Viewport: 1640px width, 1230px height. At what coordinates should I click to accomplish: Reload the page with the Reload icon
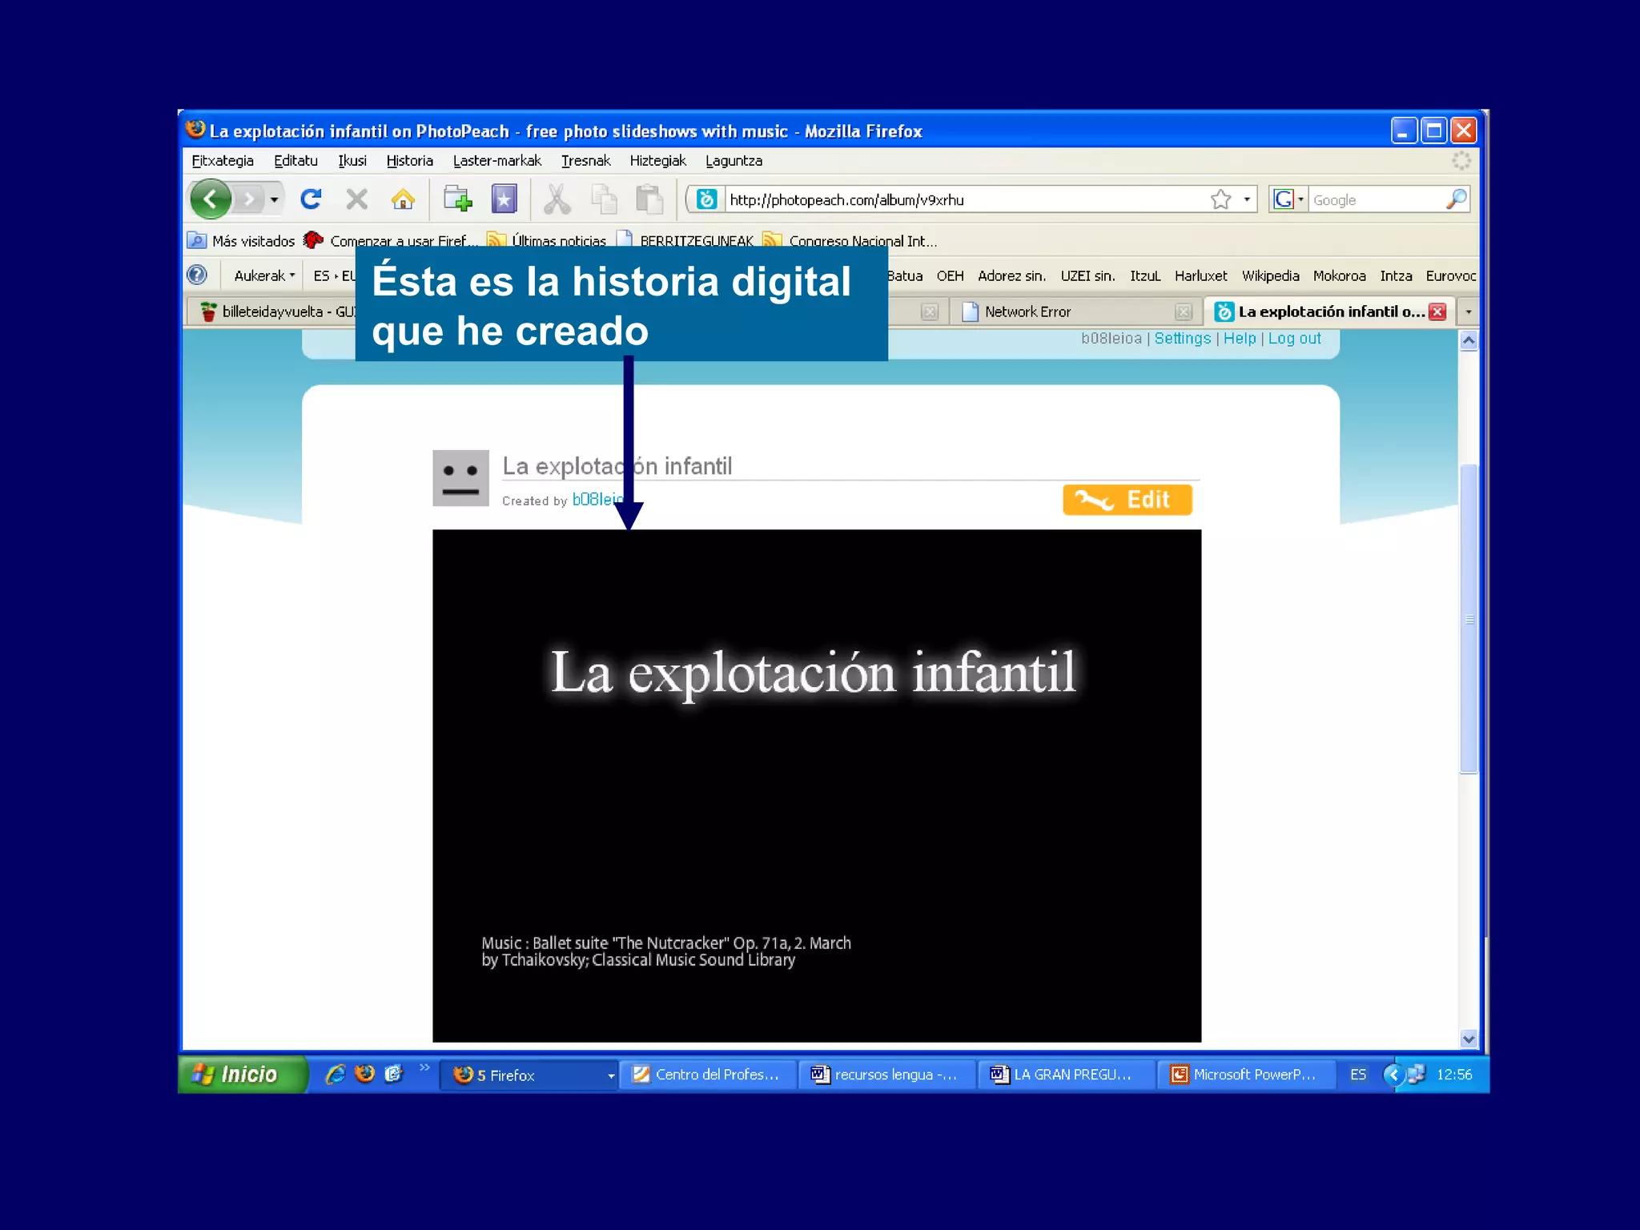tap(311, 199)
